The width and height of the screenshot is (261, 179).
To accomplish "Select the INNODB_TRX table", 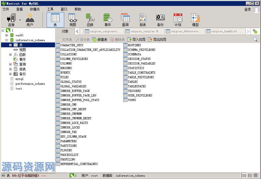I will pos(66,132).
